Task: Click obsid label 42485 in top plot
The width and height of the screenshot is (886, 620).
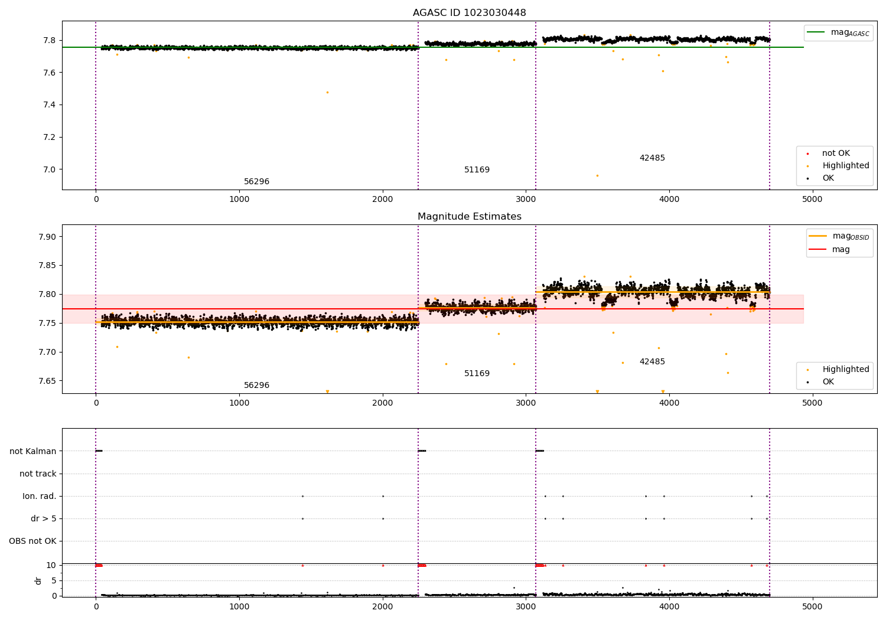Action: coord(652,158)
